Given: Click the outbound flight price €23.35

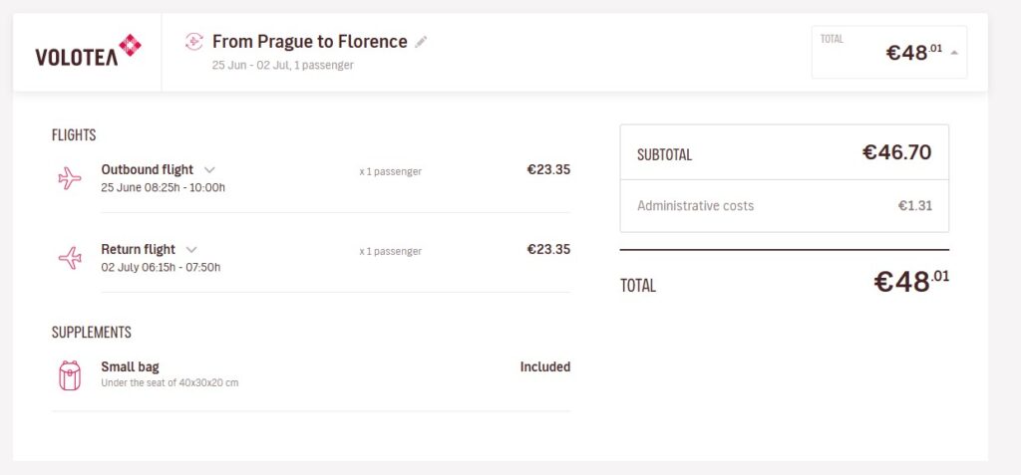Looking at the screenshot, I should tap(548, 170).
